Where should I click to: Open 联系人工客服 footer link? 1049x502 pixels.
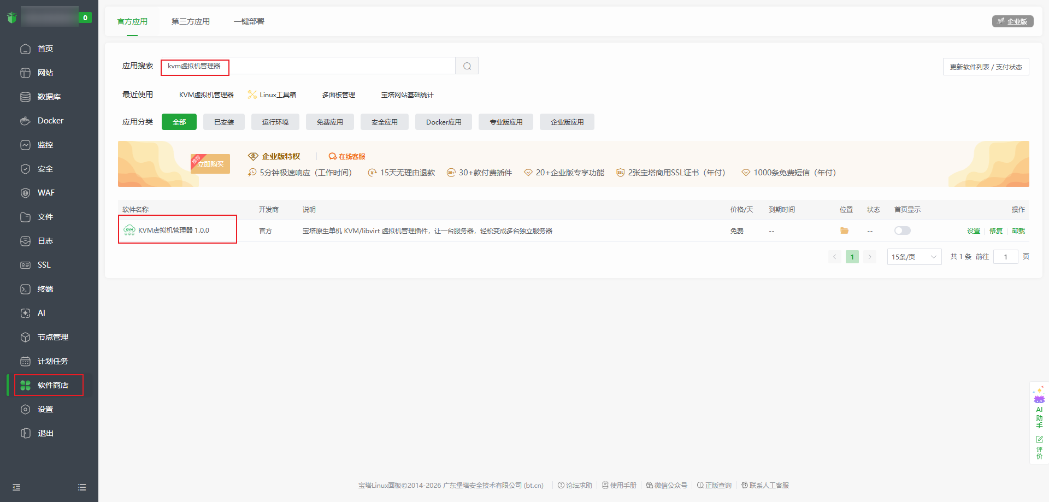click(x=765, y=485)
